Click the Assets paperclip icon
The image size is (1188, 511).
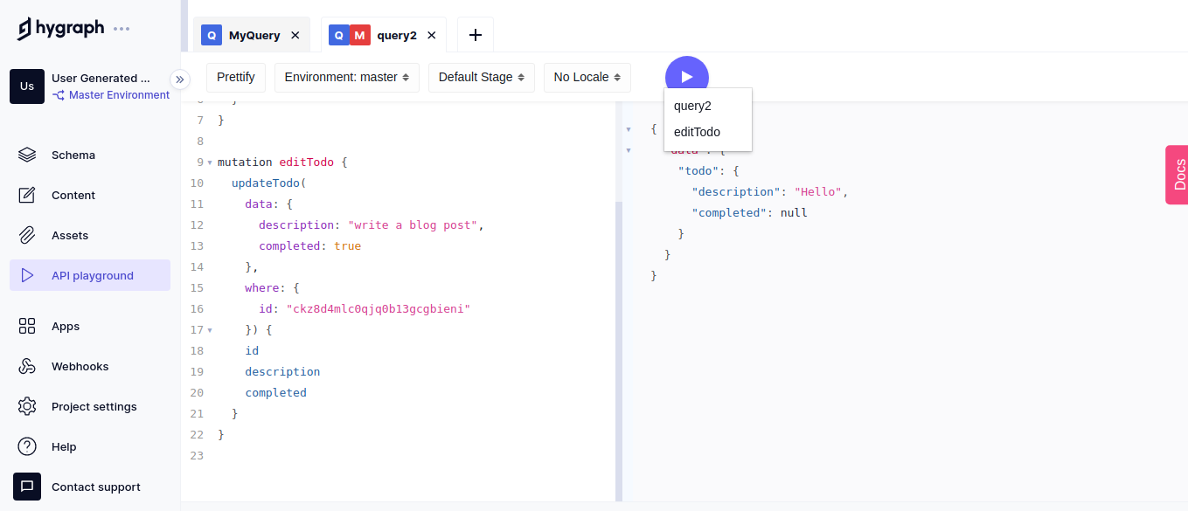(x=27, y=236)
